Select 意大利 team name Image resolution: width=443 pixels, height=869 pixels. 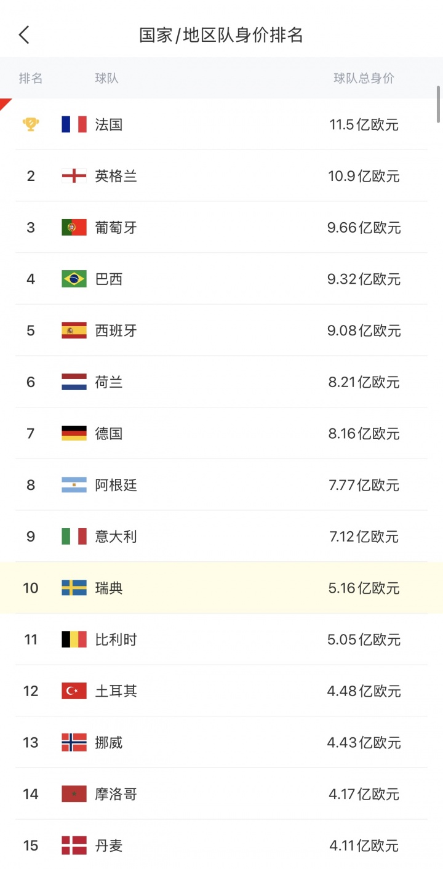[116, 537]
